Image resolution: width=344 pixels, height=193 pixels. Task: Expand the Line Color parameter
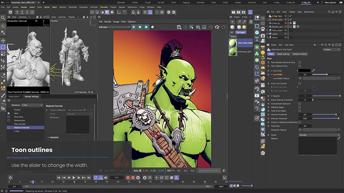pos(272,71)
